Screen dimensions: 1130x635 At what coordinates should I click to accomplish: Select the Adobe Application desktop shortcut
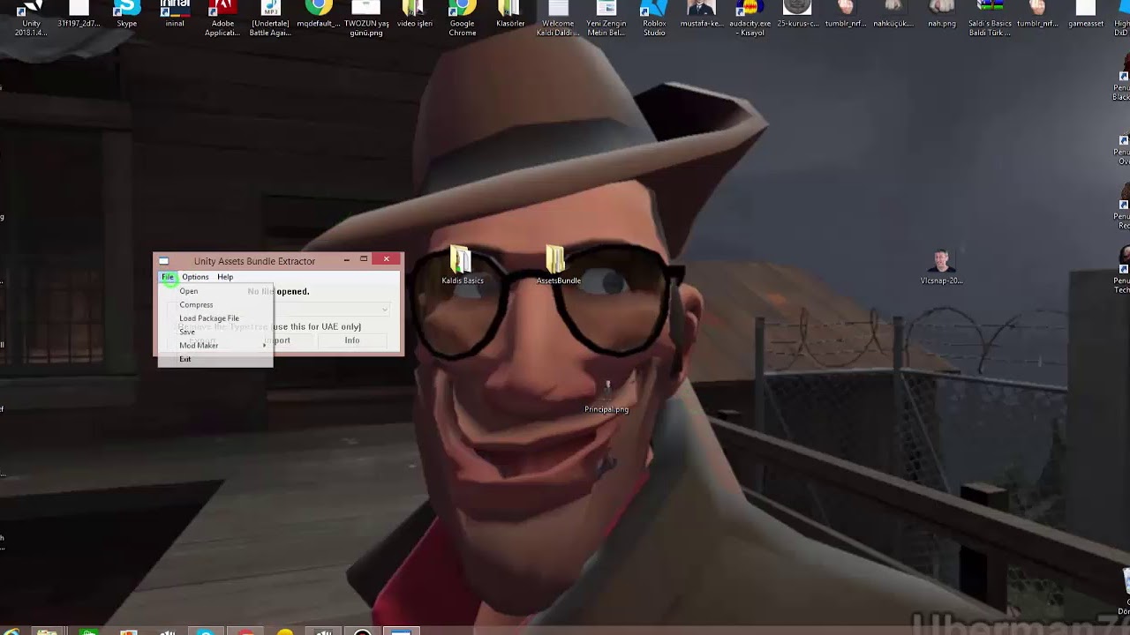pyautogui.click(x=222, y=18)
